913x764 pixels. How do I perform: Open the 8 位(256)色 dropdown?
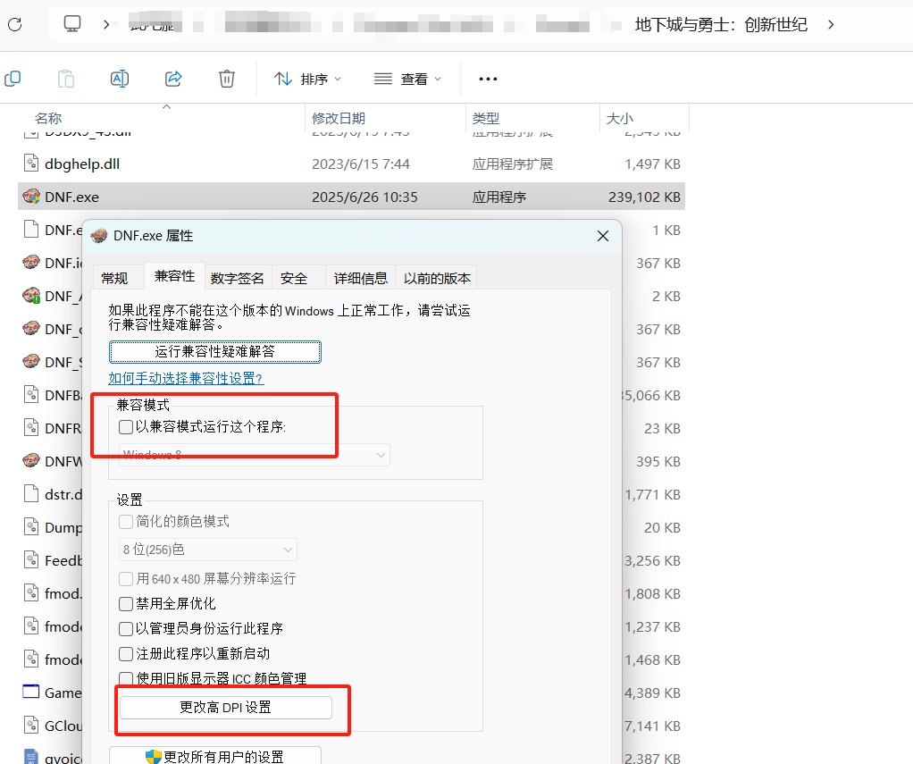coord(208,550)
